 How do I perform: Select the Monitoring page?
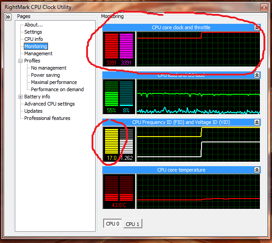point(36,46)
